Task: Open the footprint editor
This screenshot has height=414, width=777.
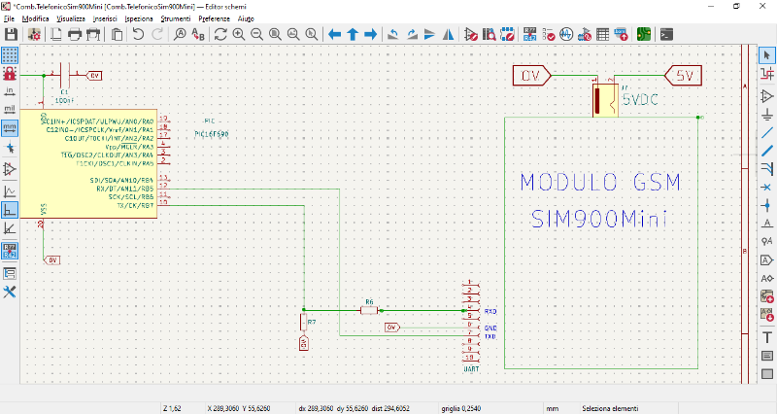Action: coord(507,34)
